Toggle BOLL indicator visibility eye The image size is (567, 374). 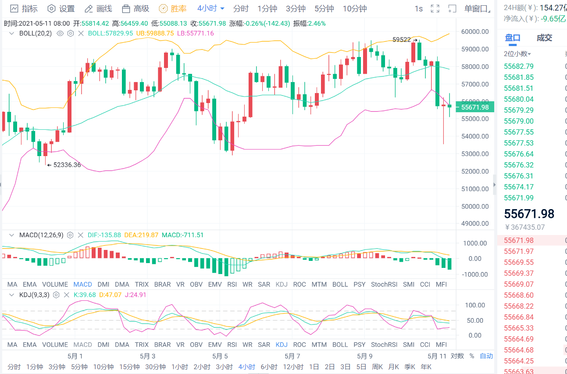coord(60,33)
